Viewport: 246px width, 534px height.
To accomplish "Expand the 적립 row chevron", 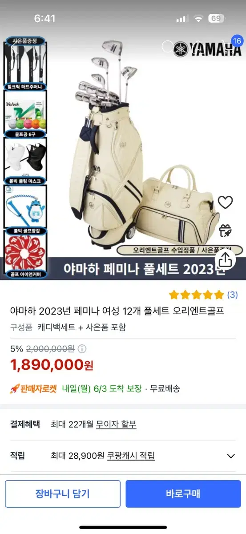I will click(231, 456).
